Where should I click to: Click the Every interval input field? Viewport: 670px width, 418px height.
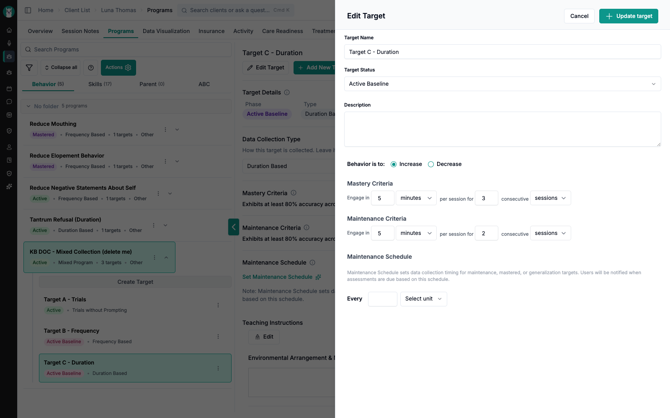383,299
